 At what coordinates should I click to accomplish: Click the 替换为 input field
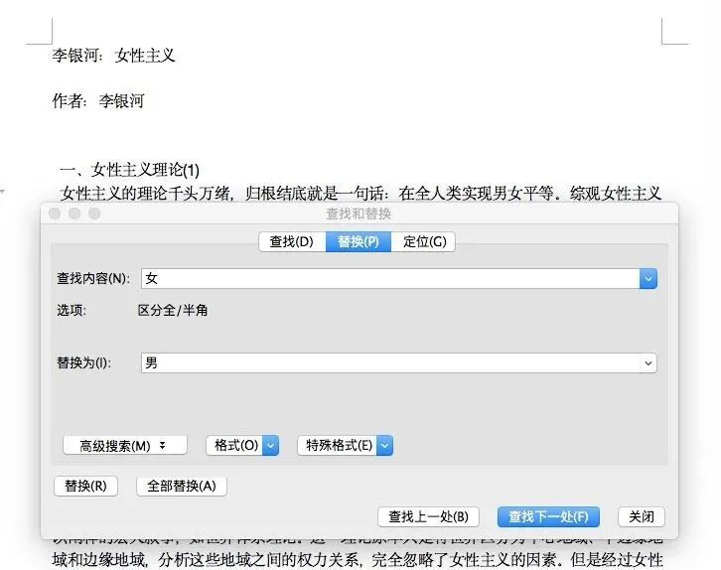click(389, 363)
